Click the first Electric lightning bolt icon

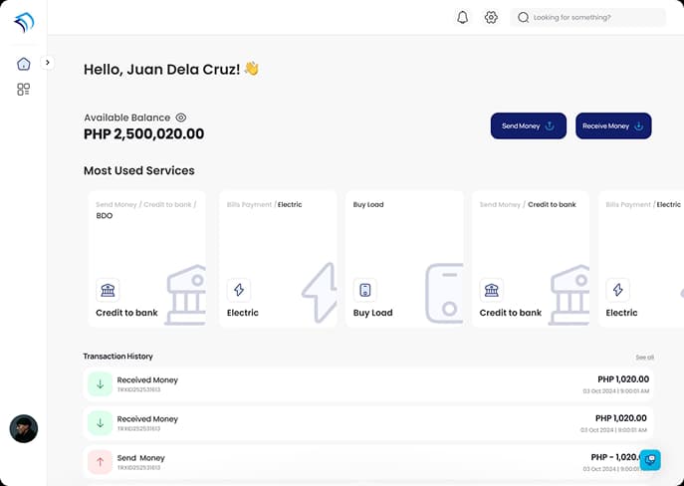(238, 290)
